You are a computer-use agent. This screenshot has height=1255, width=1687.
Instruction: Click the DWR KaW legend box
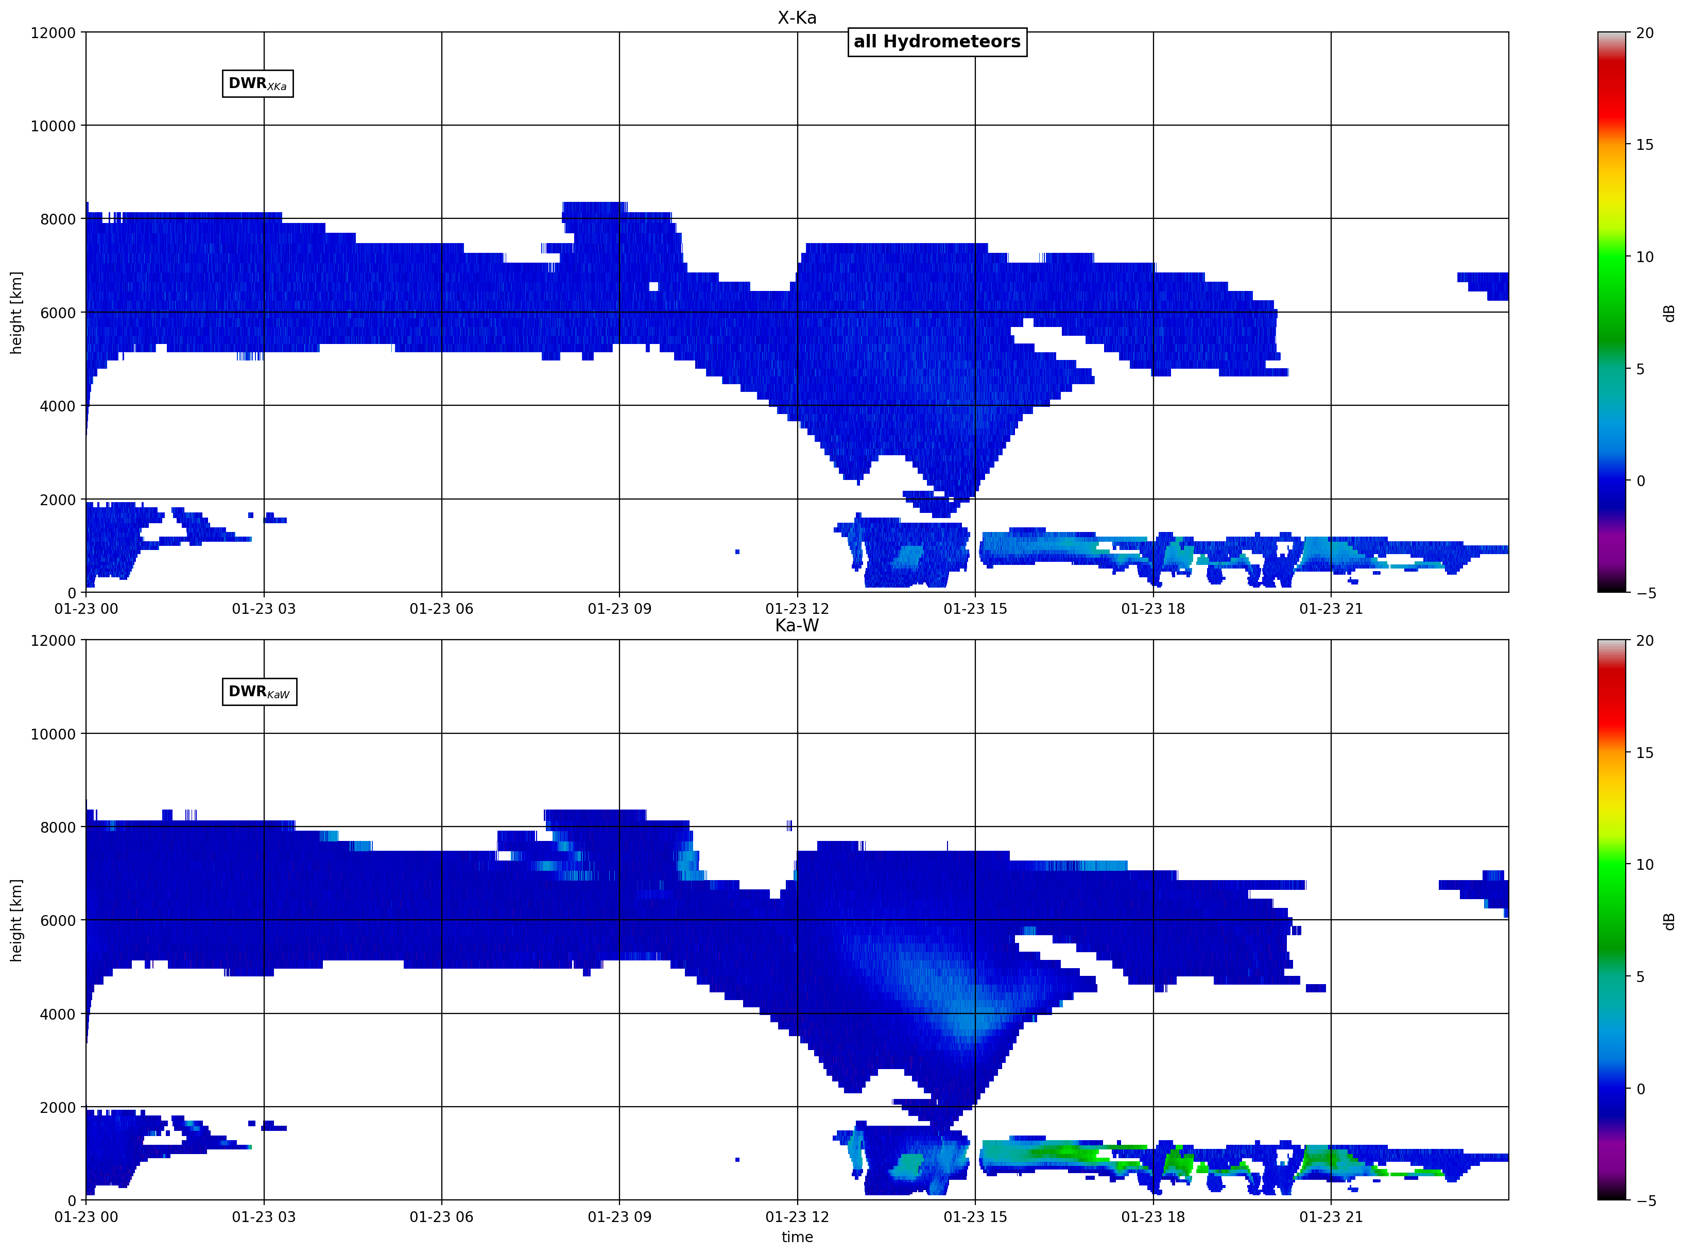259,691
